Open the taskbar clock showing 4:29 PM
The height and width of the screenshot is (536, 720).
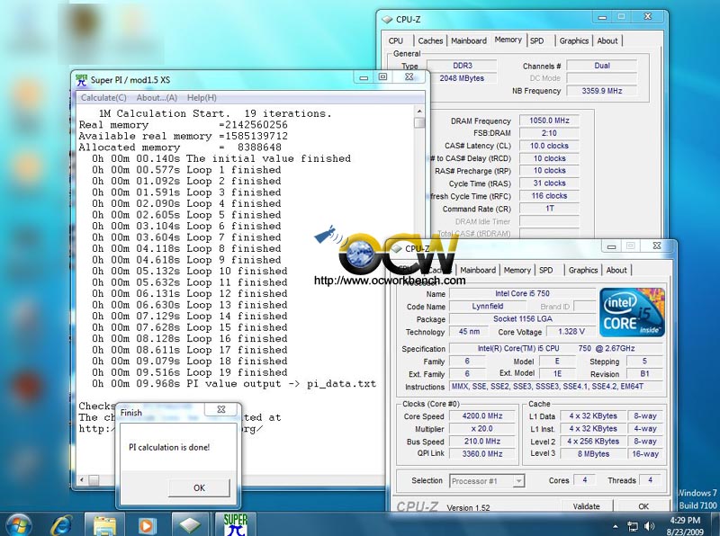pos(685,526)
